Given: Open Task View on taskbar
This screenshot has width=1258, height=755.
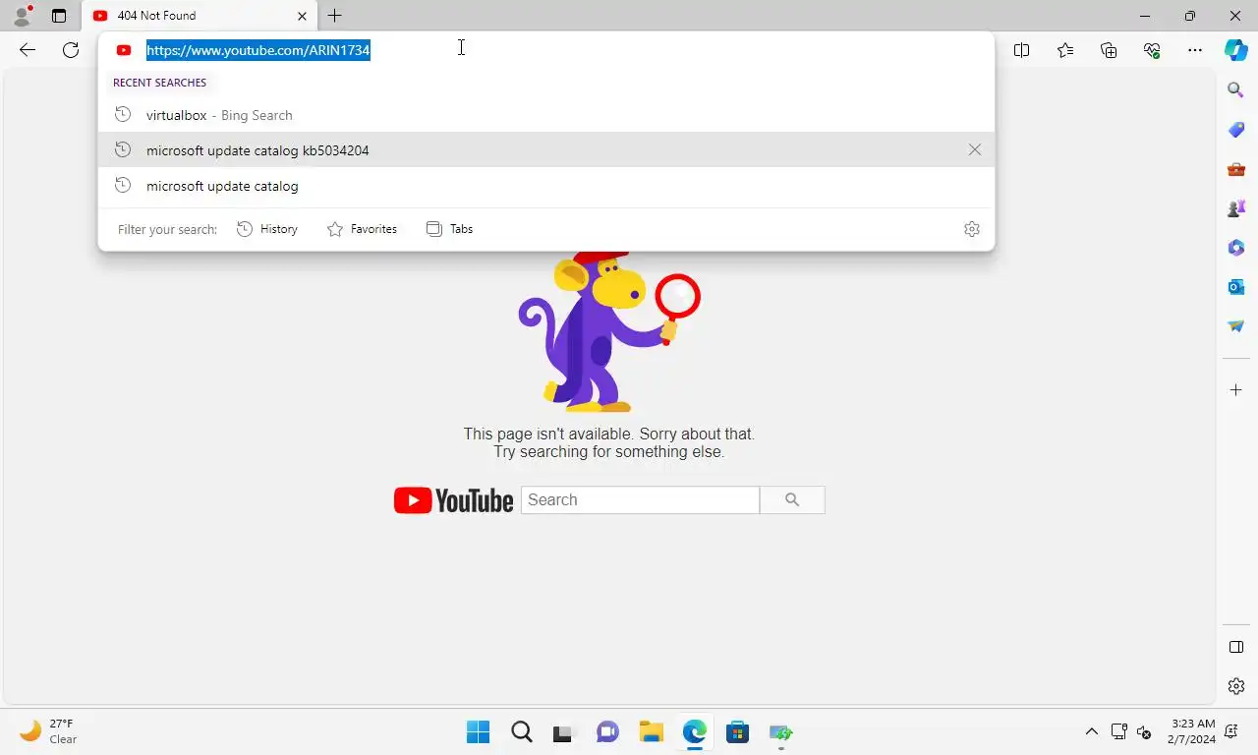Looking at the screenshot, I should (x=562, y=732).
